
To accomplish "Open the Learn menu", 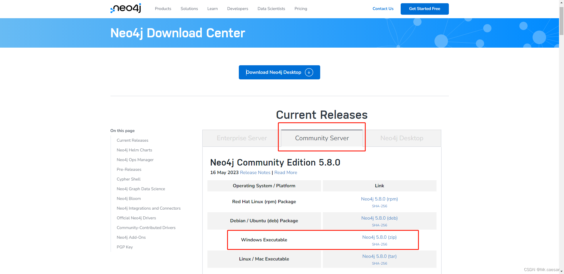I will tap(212, 9).
